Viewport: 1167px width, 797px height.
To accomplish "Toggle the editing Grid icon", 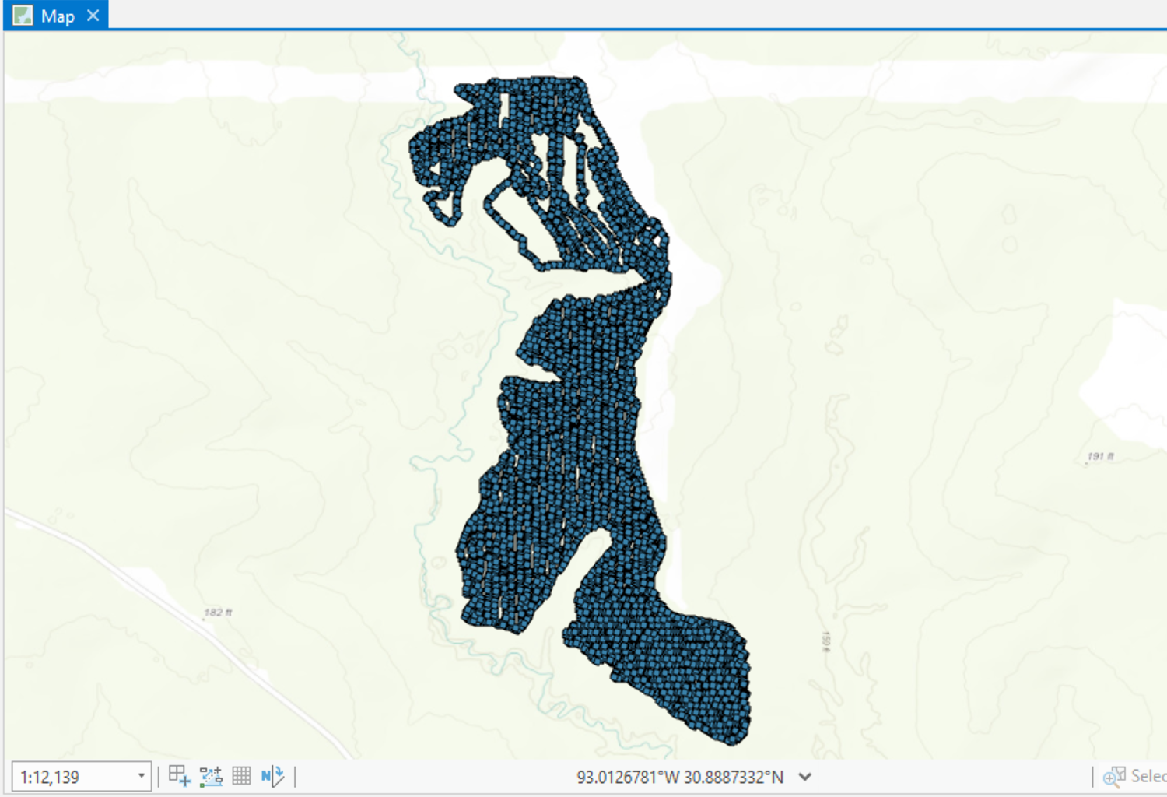I will pyautogui.click(x=241, y=775).
